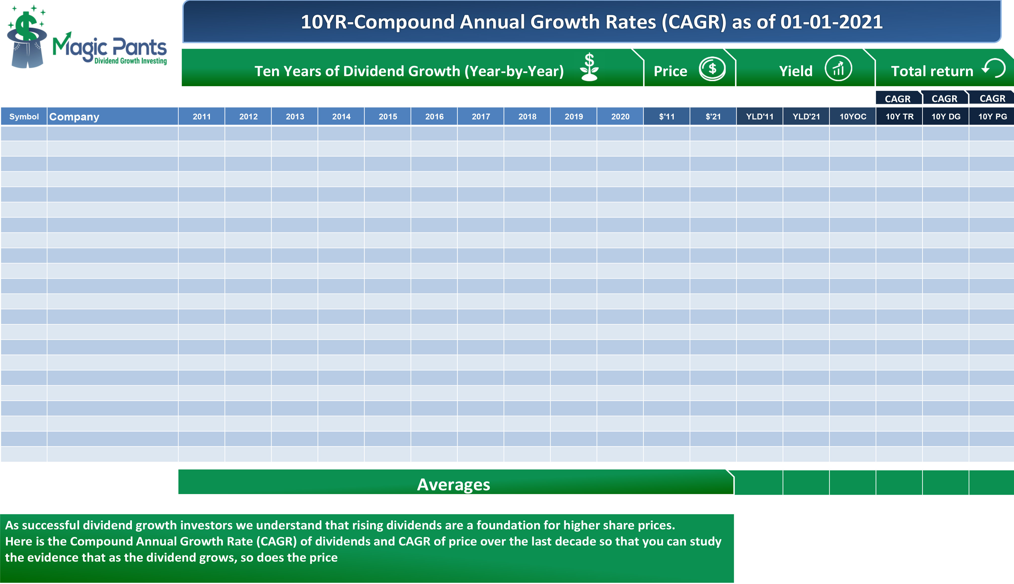
Task: Click the 10Y DG column header
Action: tap(946, 117)
